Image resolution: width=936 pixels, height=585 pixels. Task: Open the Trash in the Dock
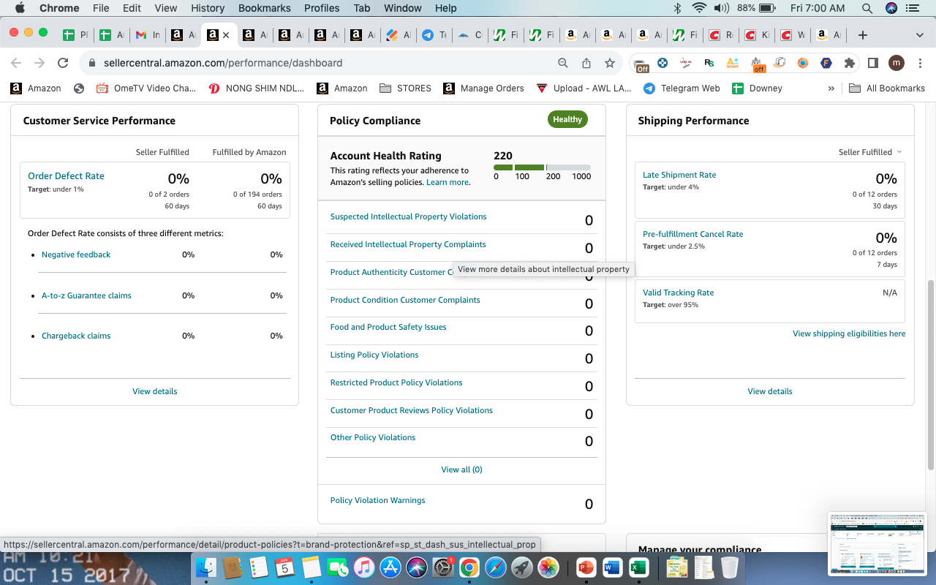pyautogui.click(x=729, y=567)
